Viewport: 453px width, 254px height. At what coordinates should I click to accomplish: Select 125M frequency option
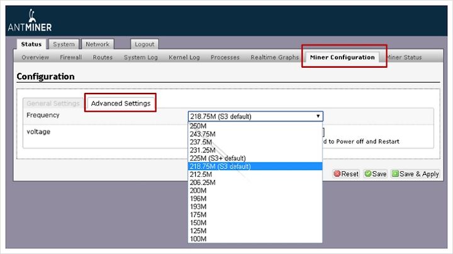(x=255, y=231)
